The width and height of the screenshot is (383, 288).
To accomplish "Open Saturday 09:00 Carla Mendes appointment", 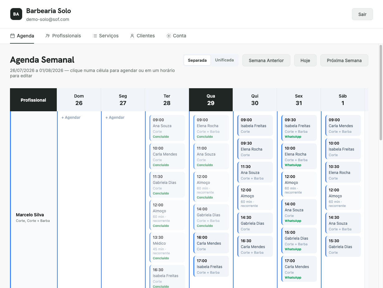I will tap(343, 126).
